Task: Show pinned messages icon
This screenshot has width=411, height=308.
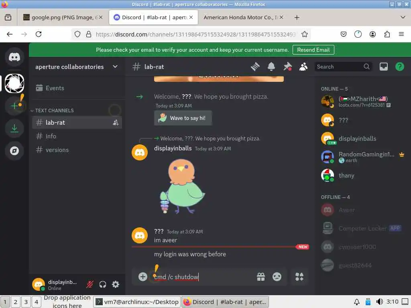Action: click(x=287, y=67)
